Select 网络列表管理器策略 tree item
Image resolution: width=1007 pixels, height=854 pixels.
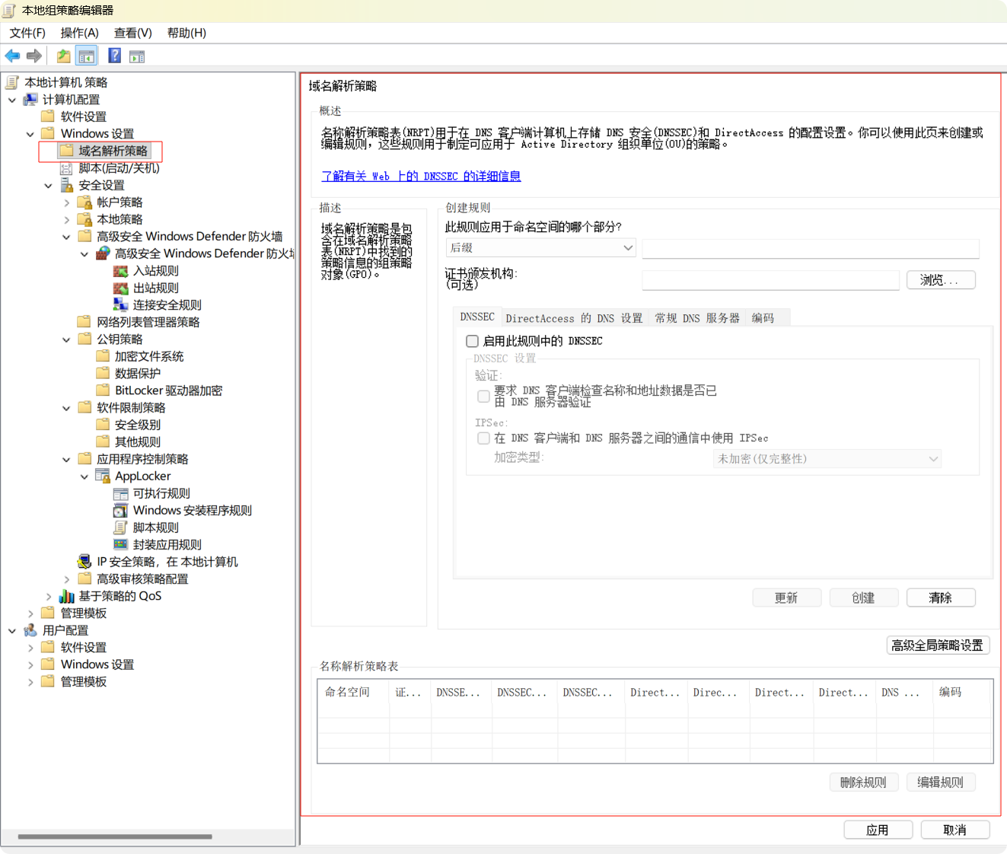click(148, 322)
